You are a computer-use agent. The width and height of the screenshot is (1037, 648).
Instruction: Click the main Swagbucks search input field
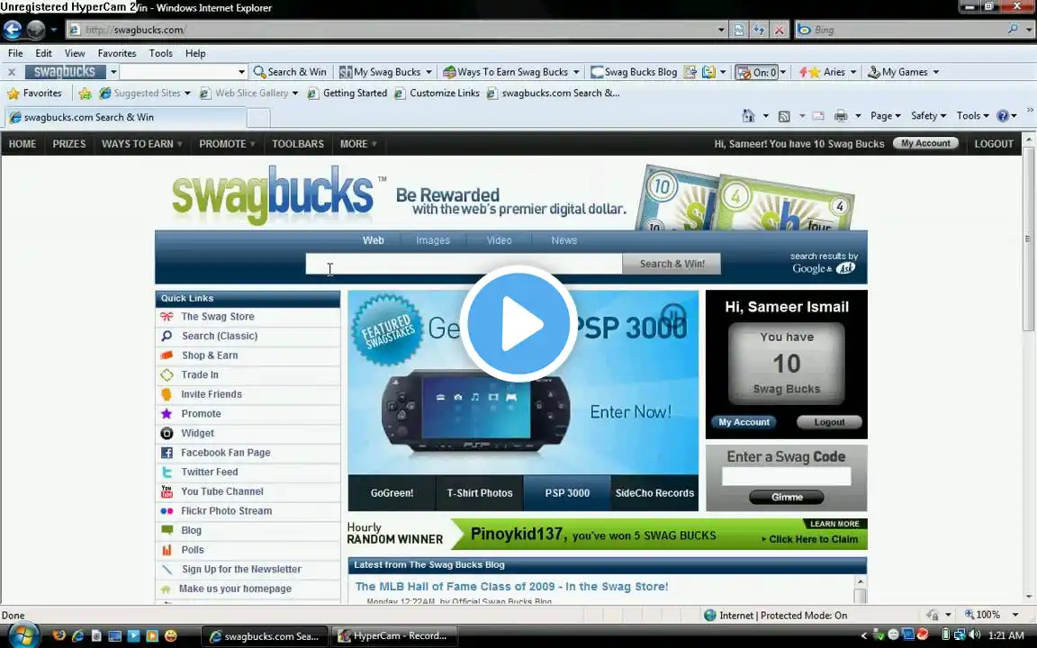point(464,264)
